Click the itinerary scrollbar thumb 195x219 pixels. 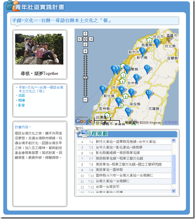pyautogui.click(x=173, y=169)
